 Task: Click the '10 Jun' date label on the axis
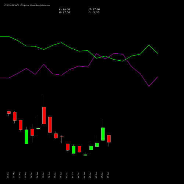click(x=73, y=175)
